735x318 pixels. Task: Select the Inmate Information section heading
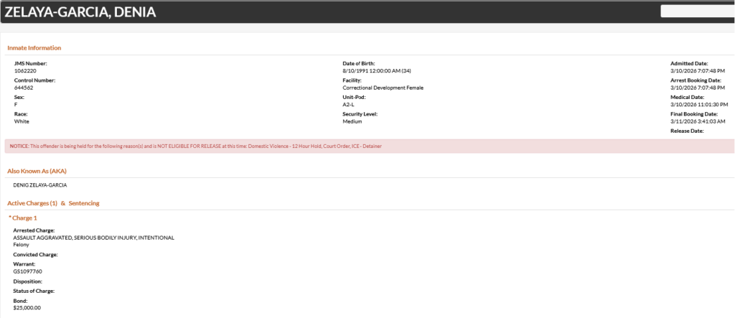coord(34,48)
